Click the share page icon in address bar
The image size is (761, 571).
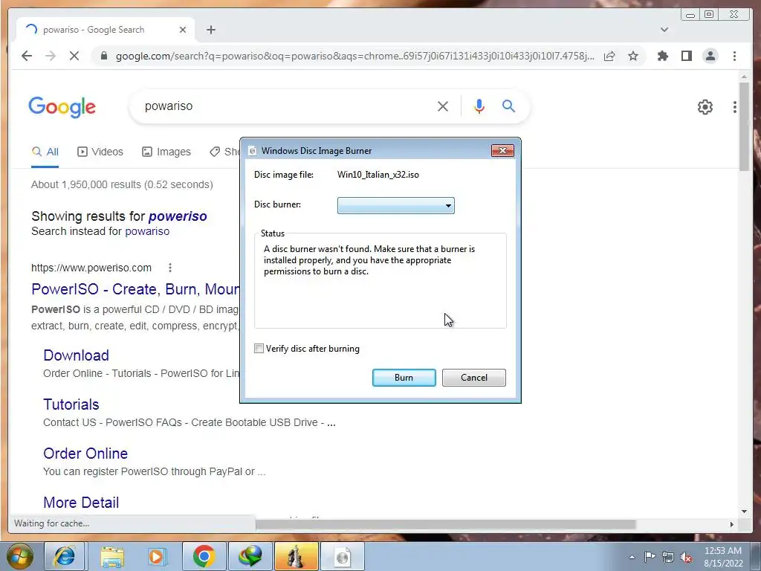click(x=609, y=56)
